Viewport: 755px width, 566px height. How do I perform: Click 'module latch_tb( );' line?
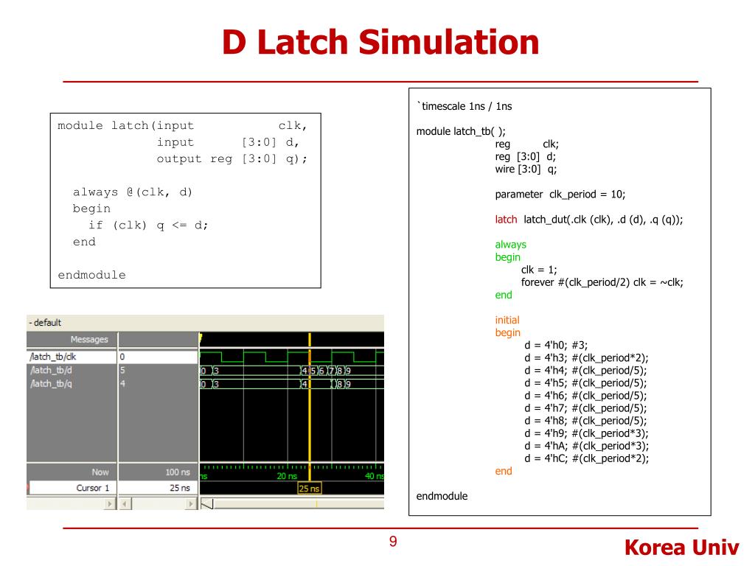pos(461,131)
